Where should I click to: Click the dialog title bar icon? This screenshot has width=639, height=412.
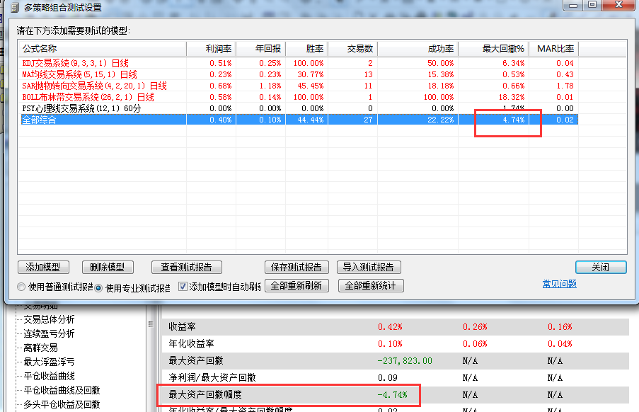tap(15, 7)
